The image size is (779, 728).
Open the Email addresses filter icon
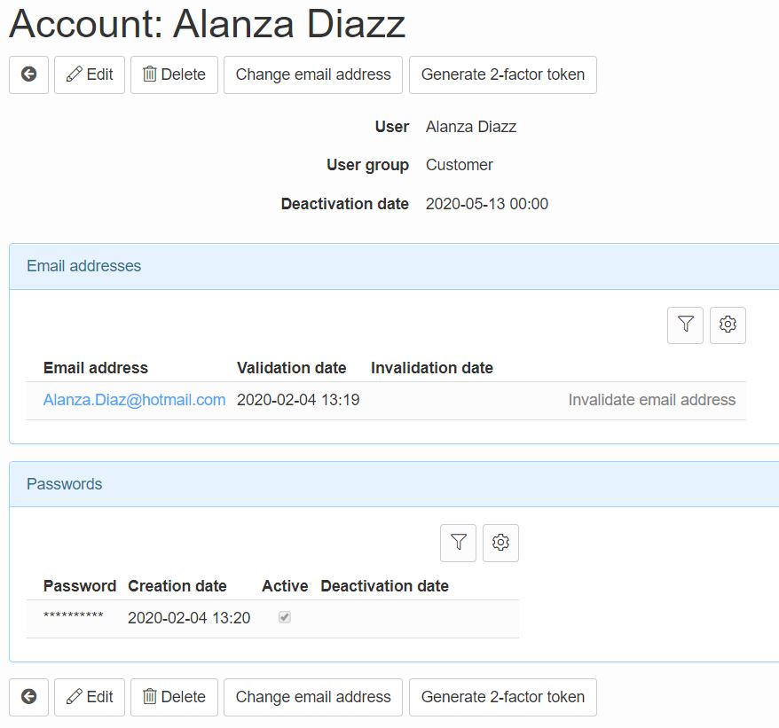(685, 325)
